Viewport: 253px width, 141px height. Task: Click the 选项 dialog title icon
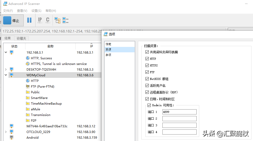click(x=106, y=34)
